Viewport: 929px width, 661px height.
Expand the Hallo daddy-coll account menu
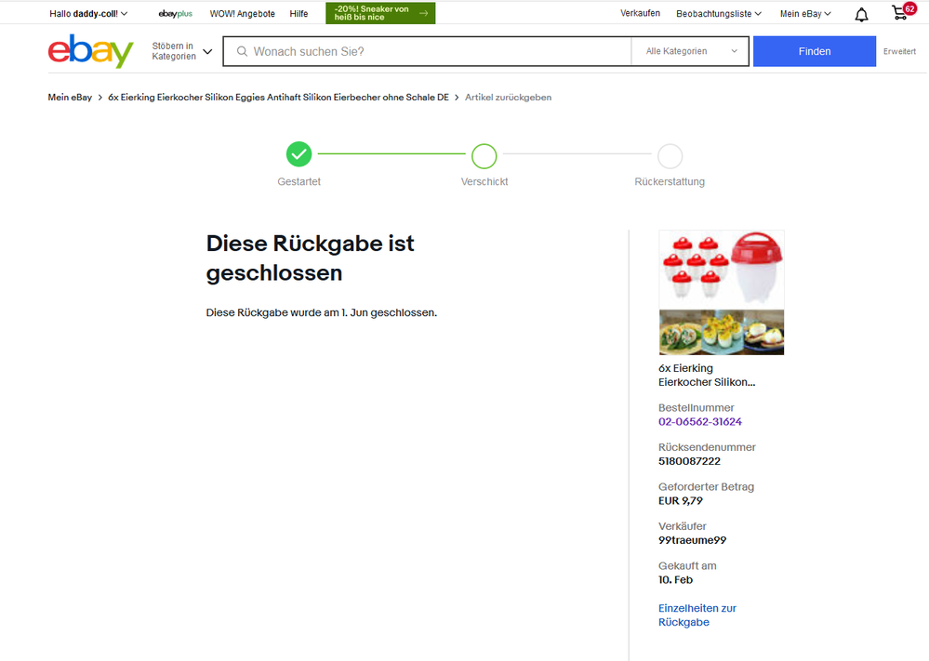tap(88, 14)
